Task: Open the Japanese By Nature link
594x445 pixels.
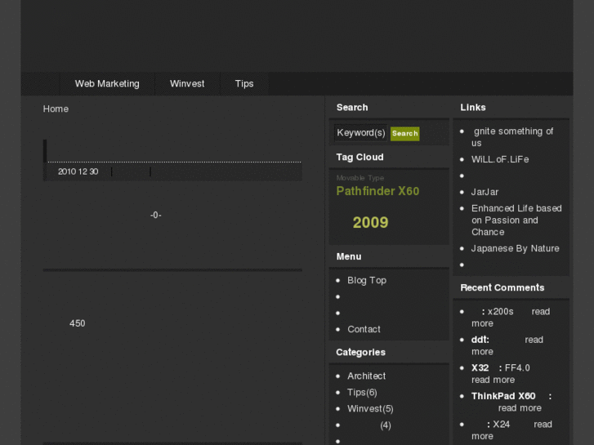Action: click(x=515, y=248)
